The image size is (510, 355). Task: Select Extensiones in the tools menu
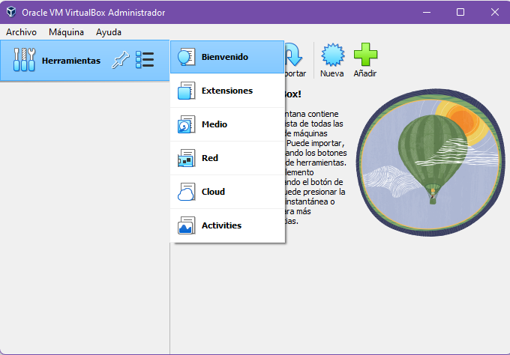tap(227, 91)
